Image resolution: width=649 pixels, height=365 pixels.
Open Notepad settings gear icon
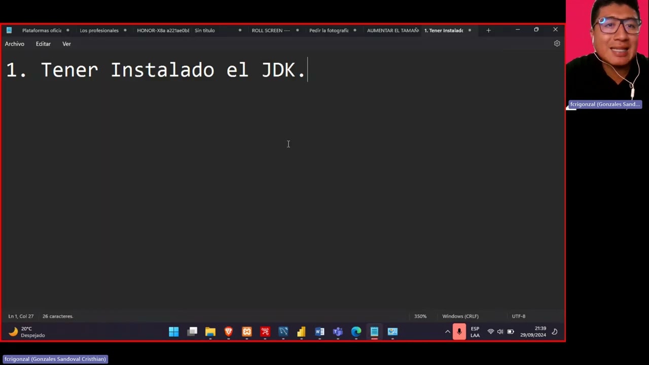tap(557, 44)
